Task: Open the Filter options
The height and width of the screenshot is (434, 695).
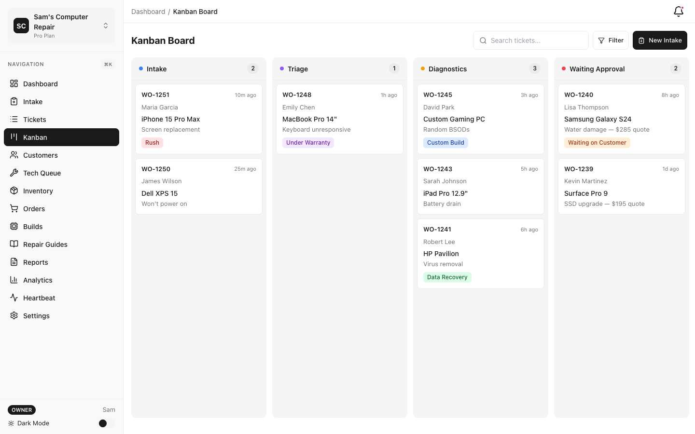Action: (611, 40)
